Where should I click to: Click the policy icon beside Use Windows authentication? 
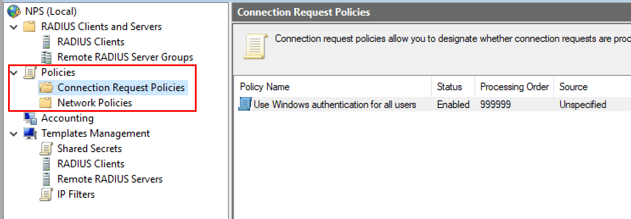pos(245,104)
